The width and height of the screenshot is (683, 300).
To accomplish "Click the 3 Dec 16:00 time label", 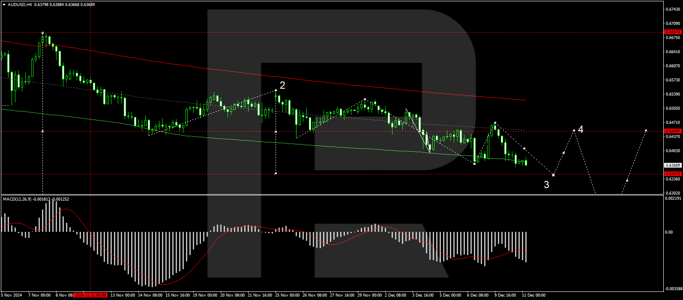I will coord(423,295).
